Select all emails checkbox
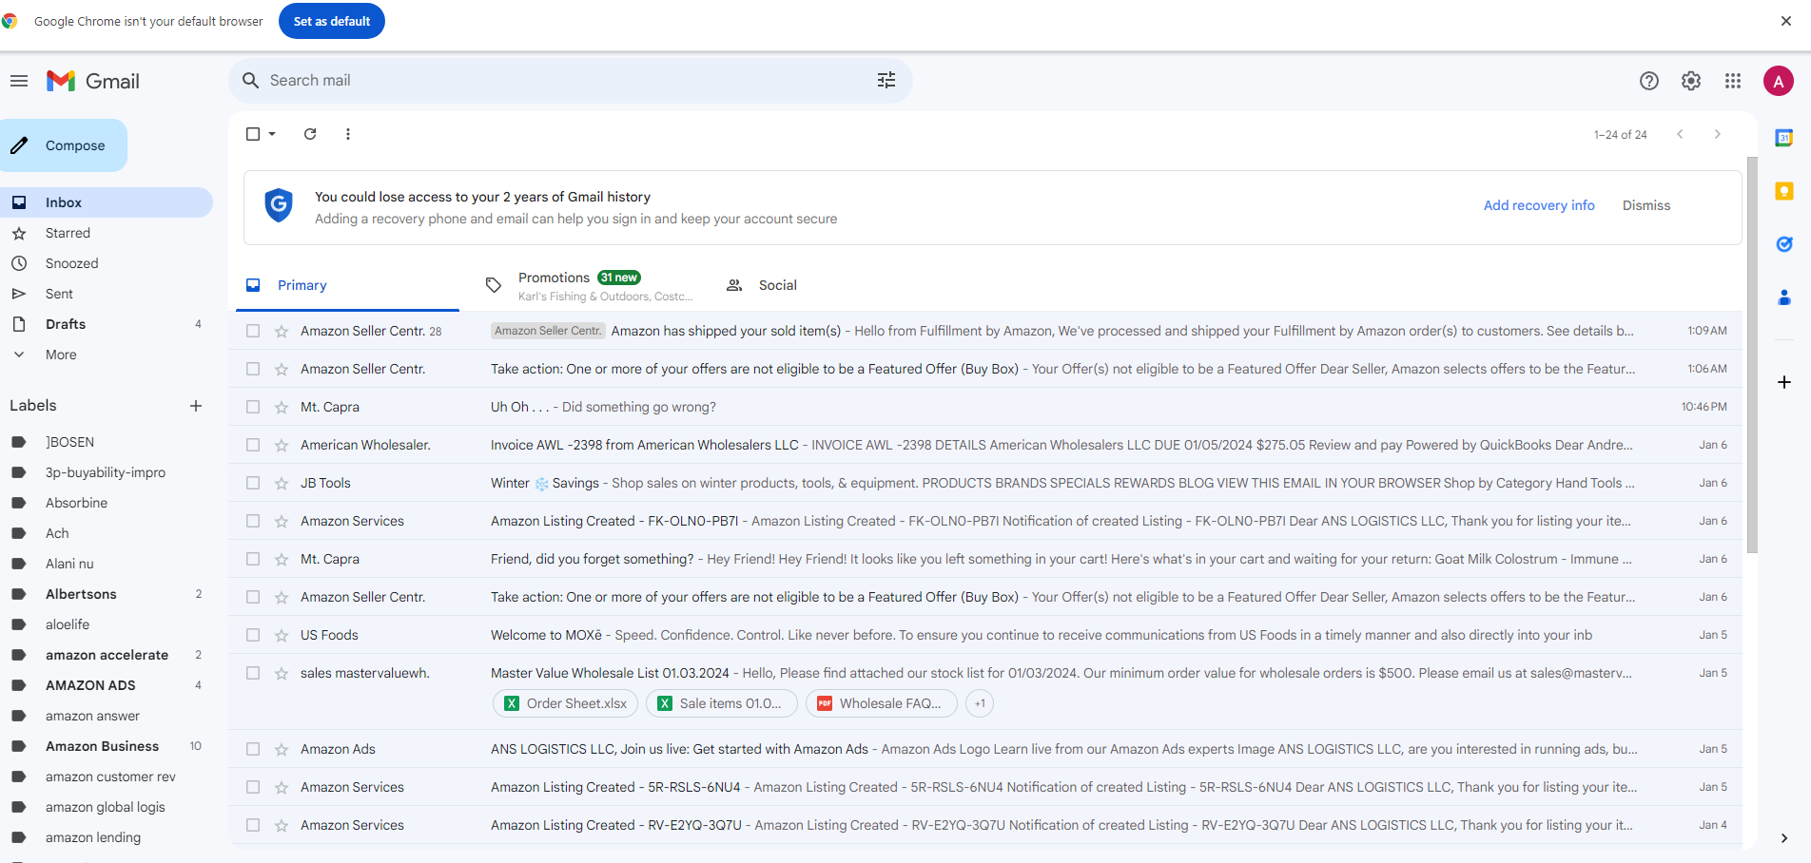The image size is (1811, 863). click(x=253, y=134)
